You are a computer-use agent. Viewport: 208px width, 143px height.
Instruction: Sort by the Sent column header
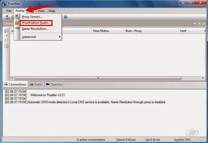click(x=191, y=31)
